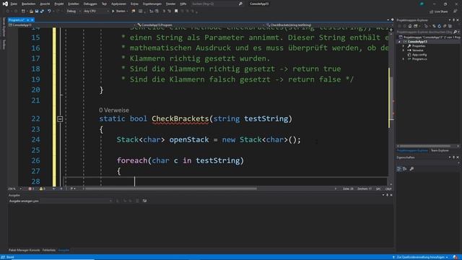
Task: Open the Bearbeiten menu
Action: (x=28, y=4)
